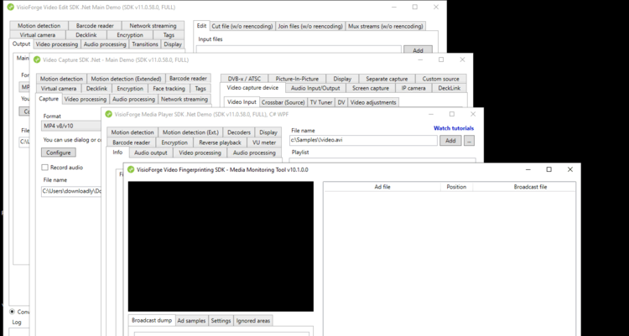Open Virtual camera tab in Video Edit window
This screenshot has width=629, height=336.
[37, 35]
